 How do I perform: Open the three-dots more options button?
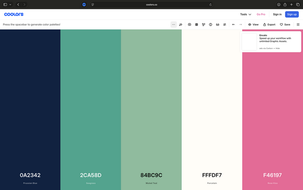tap(174, 24)
